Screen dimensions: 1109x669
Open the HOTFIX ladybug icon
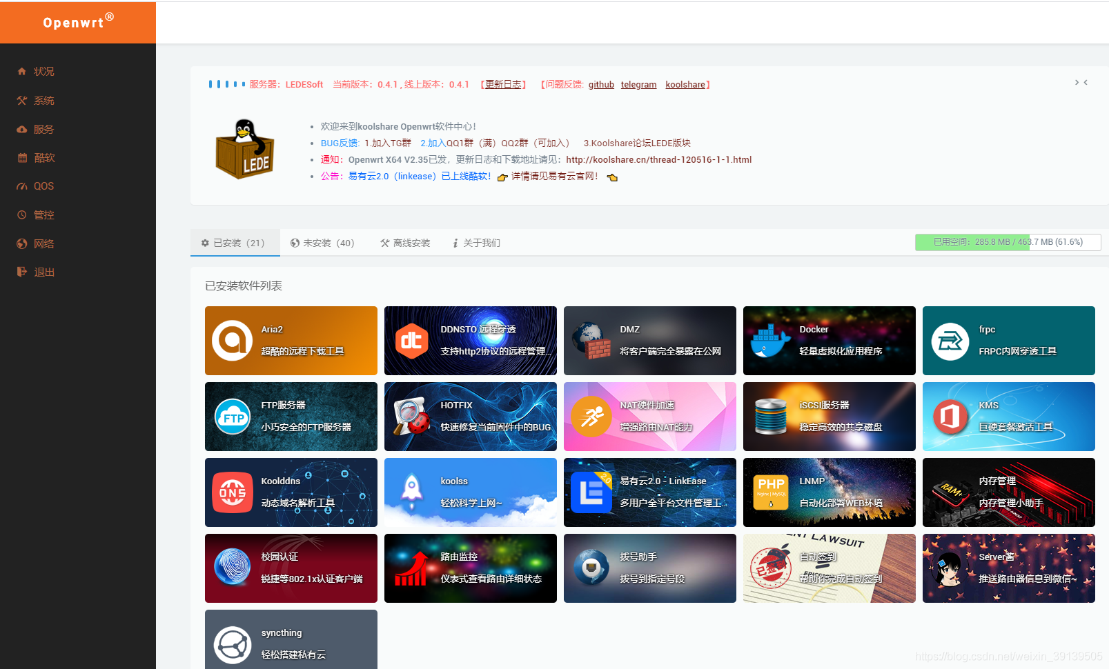tap(412, 417)
